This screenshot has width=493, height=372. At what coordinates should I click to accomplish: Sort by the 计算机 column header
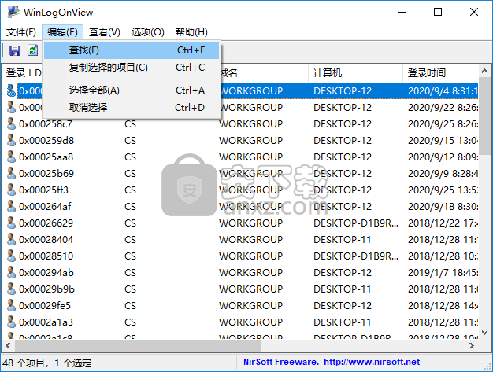355,73
